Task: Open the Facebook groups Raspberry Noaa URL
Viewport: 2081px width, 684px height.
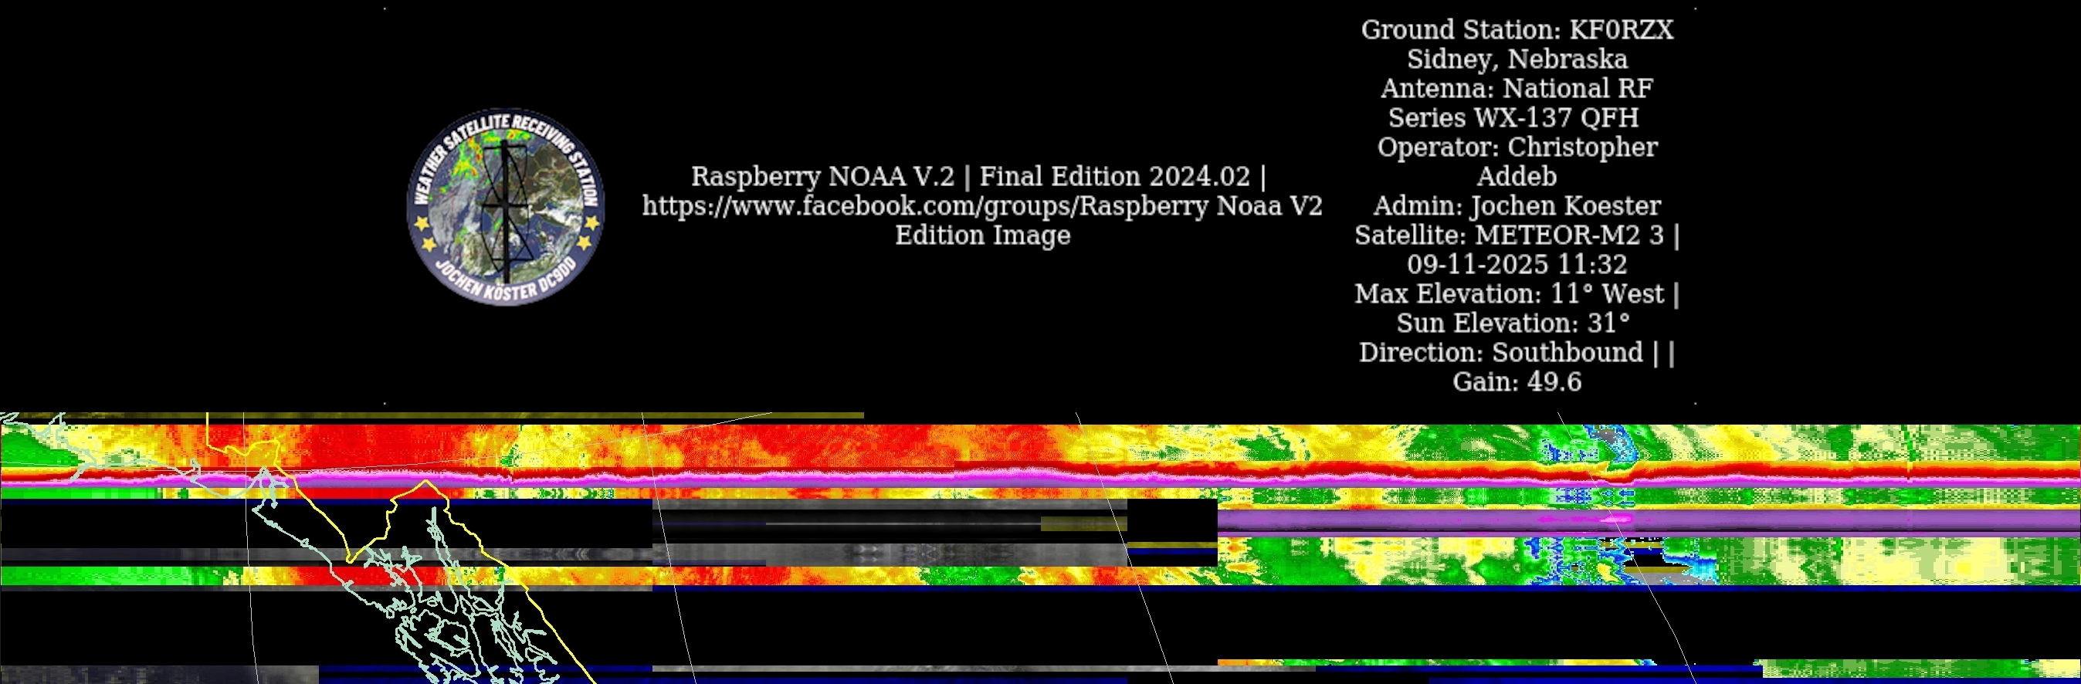Action: pos(981,206)
